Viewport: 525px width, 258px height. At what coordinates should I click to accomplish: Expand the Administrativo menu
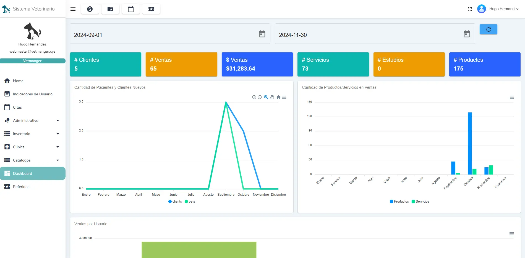tap(33, 120)
